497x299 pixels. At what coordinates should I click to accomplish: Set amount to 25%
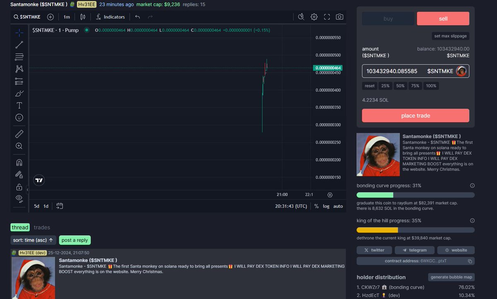(385, 86)
